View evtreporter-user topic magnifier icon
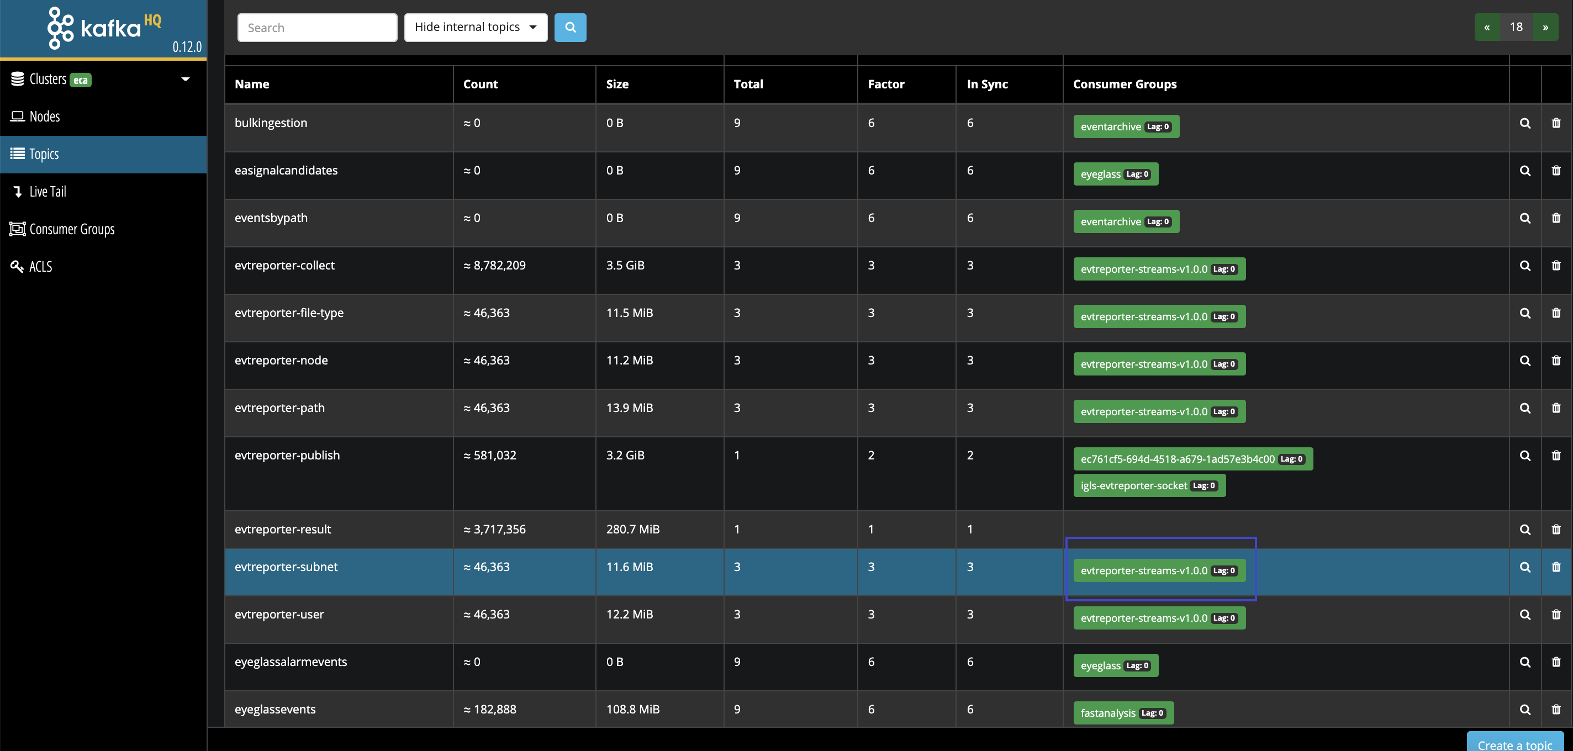 point(1525,615)
